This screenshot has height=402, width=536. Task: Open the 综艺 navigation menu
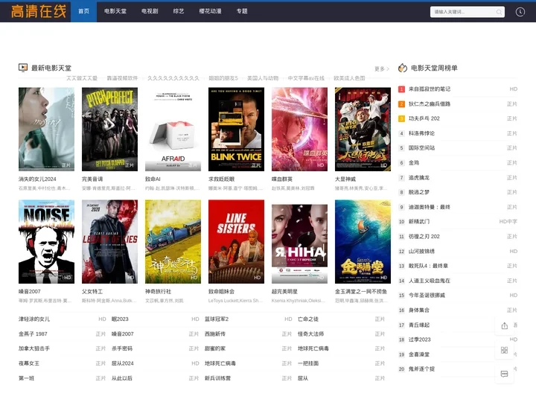(x=179, y=11)
